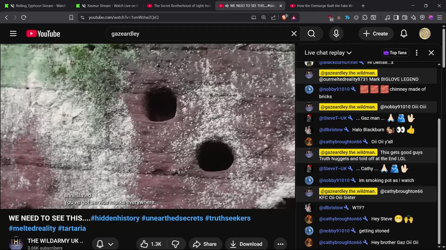The width and height of the screenshot is (446, 250).
Task: Open Brave Wallet icon
Action: pos(405,17)
